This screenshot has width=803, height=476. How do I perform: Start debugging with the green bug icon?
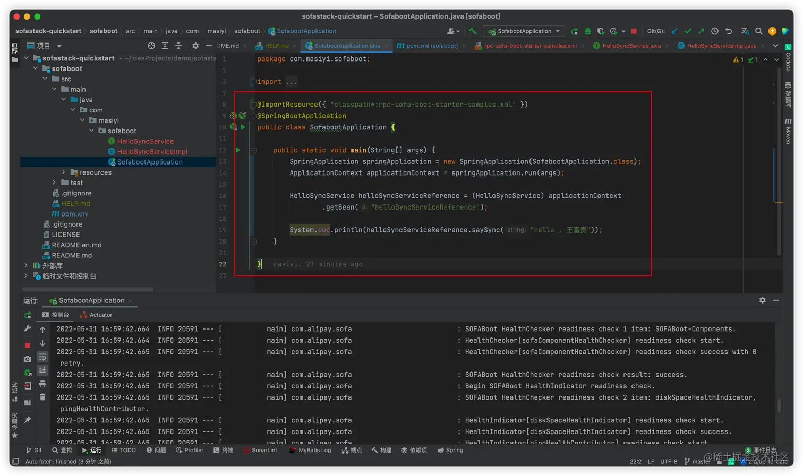coord(587,31)
